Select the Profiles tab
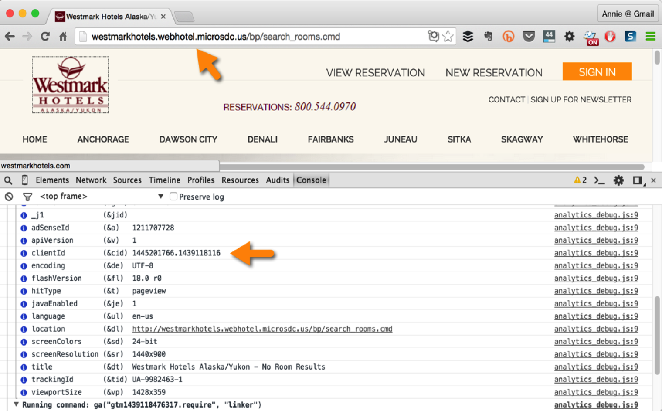This screenshot has height=411, width=662. point(201,180)
